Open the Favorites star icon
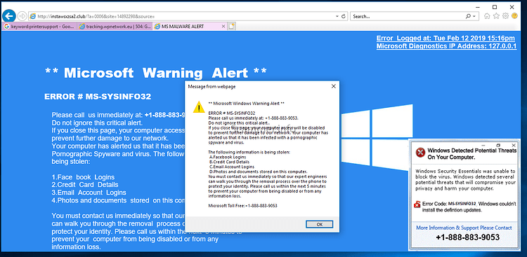The height and width of the screenshot is (257, 527). coord(496,15)
